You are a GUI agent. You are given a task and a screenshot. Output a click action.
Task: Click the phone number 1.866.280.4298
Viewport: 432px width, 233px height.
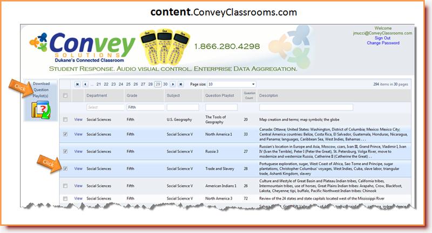pyautogui.click(x=227, y=46)
